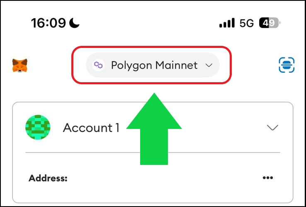Tap the battery level indicator
The height and width of the screenshot is (207, 306).
pyautogui.click(x=270, y=24)
